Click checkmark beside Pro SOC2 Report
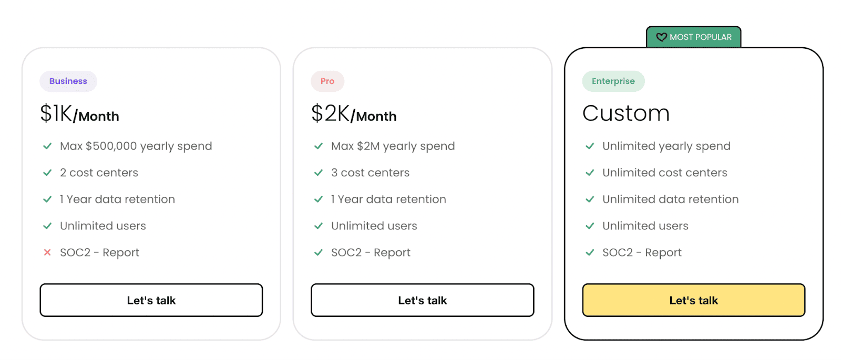The image size is (841, 360). click(319, 252)
